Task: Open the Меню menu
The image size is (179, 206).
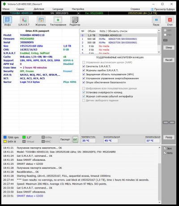Action: (x=6, y=9)
